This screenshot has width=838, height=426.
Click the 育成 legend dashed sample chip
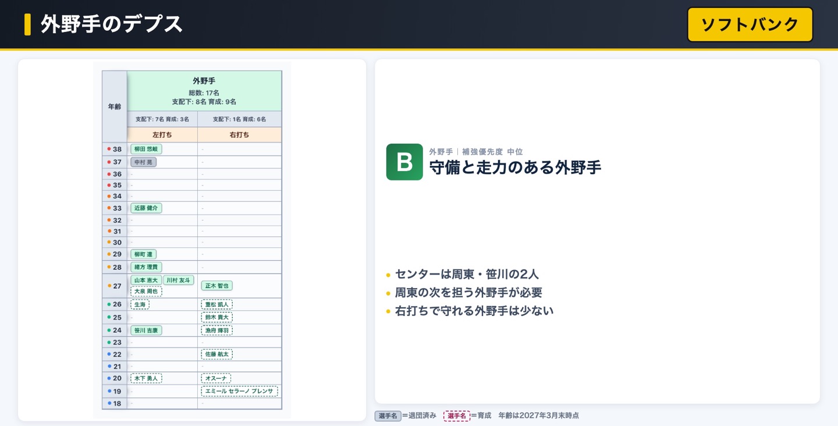coord(456,416)
